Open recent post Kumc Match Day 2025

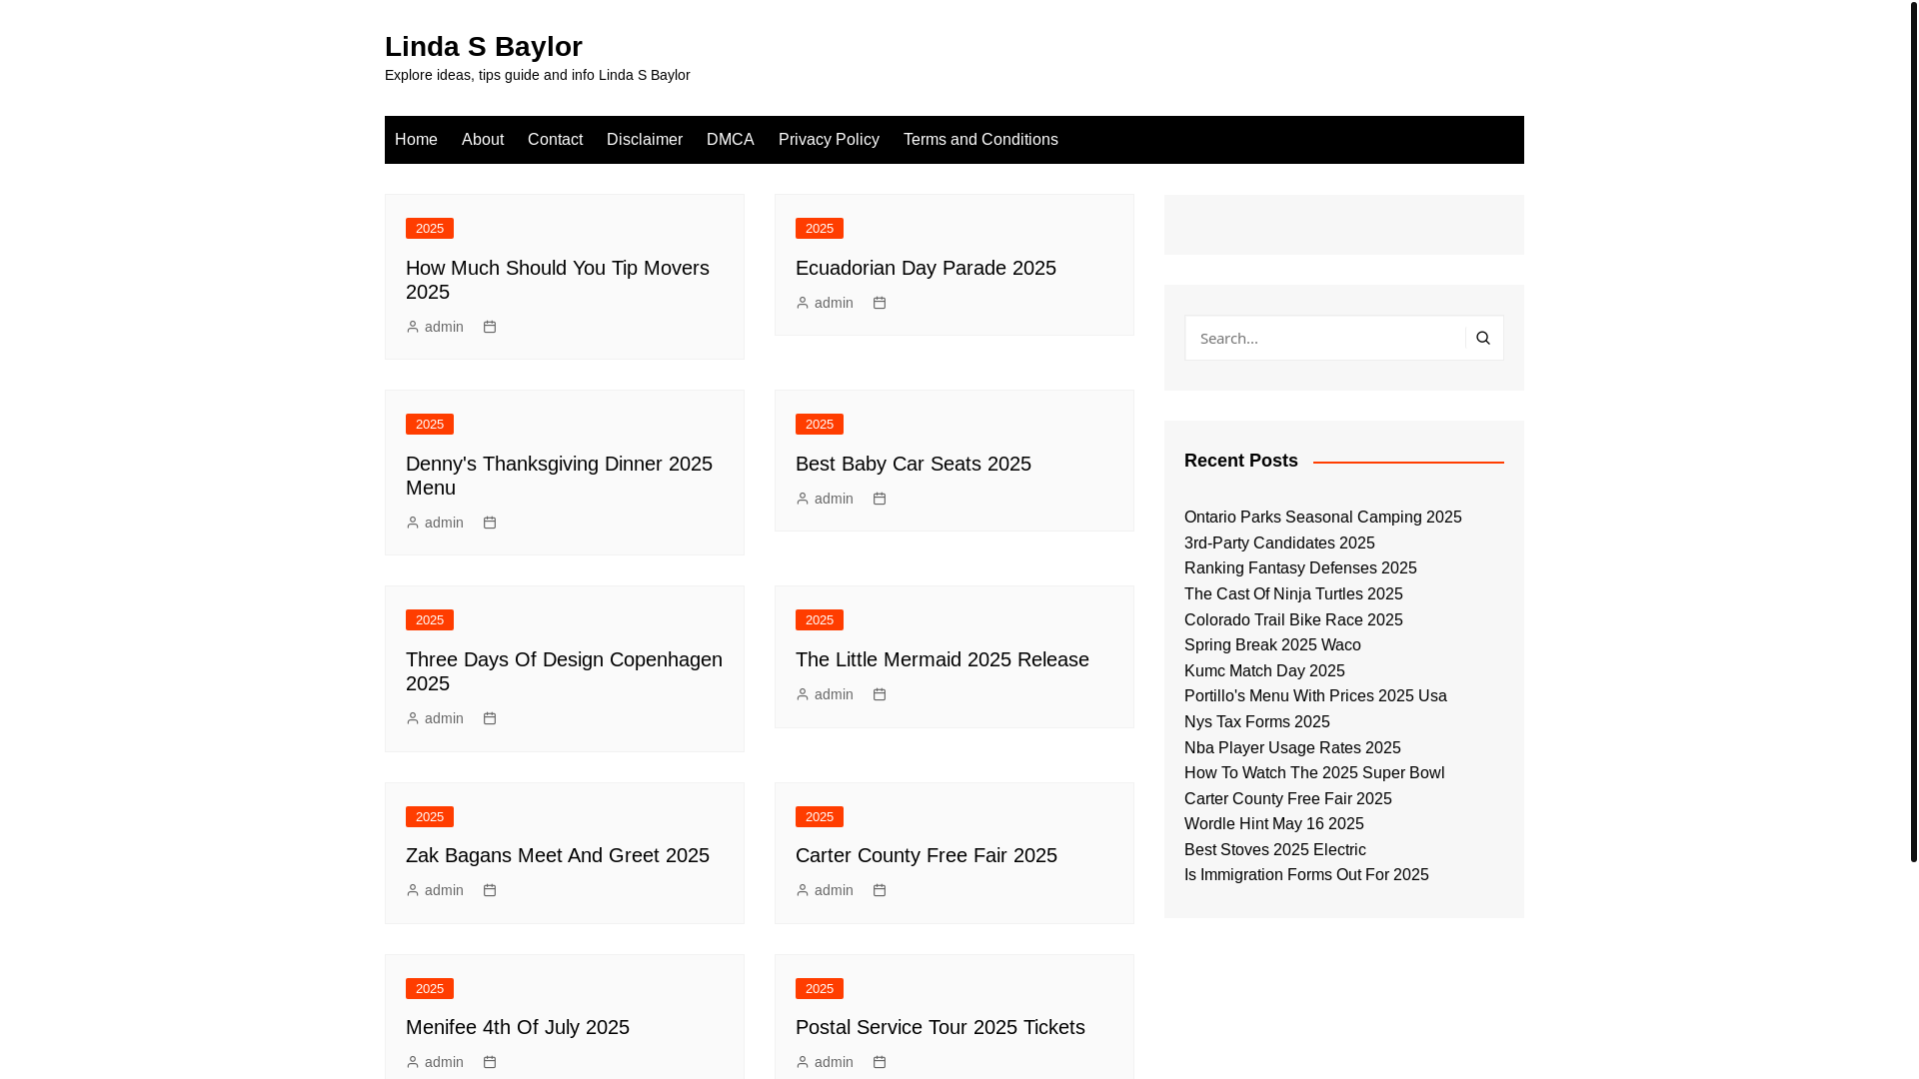pyautogui.click(x=1264, y=671)
